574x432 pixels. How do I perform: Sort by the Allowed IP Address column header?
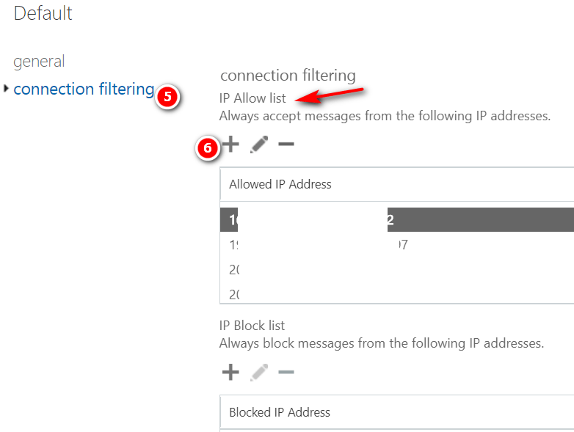pos(280,184)
